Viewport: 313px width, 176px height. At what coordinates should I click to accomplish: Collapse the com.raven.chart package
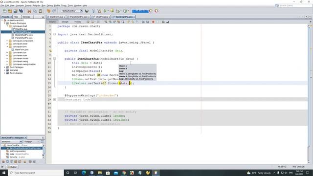click(x=7, y=26)
